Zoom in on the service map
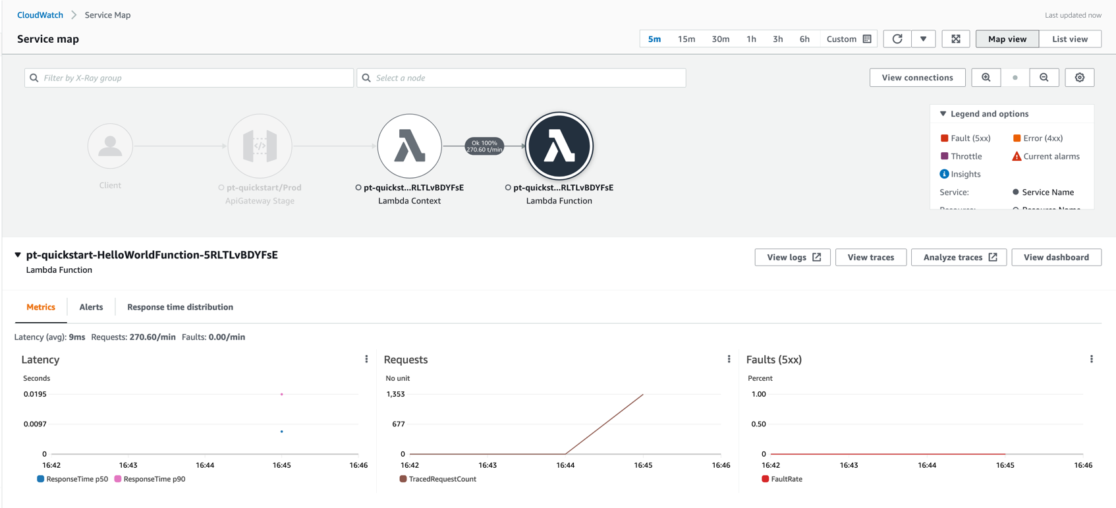 [x=986, y=78]
